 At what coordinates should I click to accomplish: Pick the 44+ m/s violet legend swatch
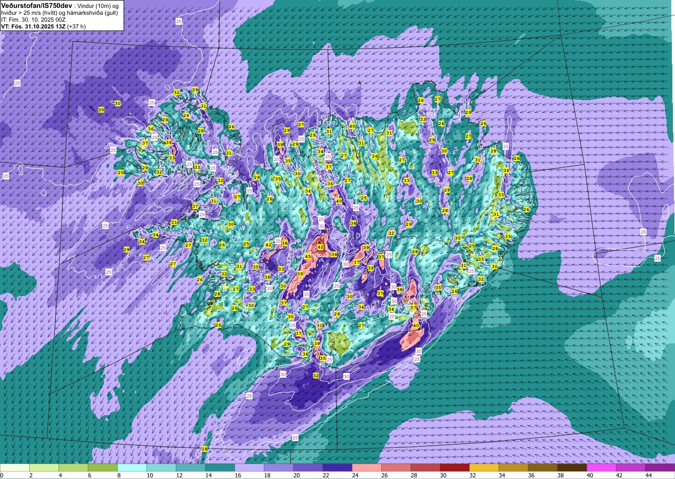point(660,467)
